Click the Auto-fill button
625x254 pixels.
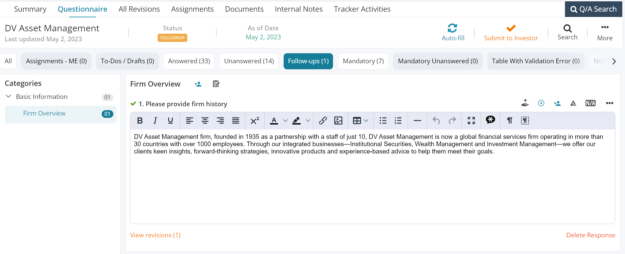tap(453, 32)
